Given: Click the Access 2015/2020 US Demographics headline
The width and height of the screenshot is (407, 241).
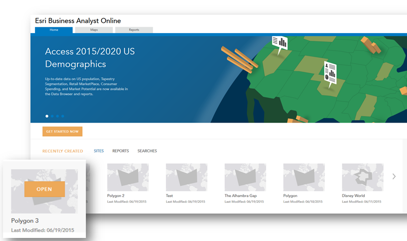Looking at the screenshot, I should coord(90,57).
